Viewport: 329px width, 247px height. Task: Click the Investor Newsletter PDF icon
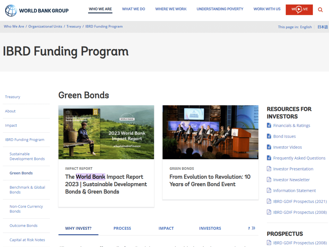tap(269, 179)
